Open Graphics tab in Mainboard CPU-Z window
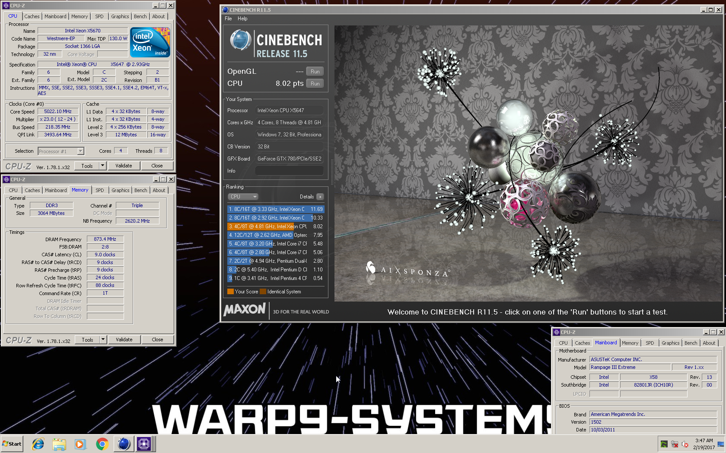Screen dimensions: 726x453 pyautogui.click(x=671, y=343)
